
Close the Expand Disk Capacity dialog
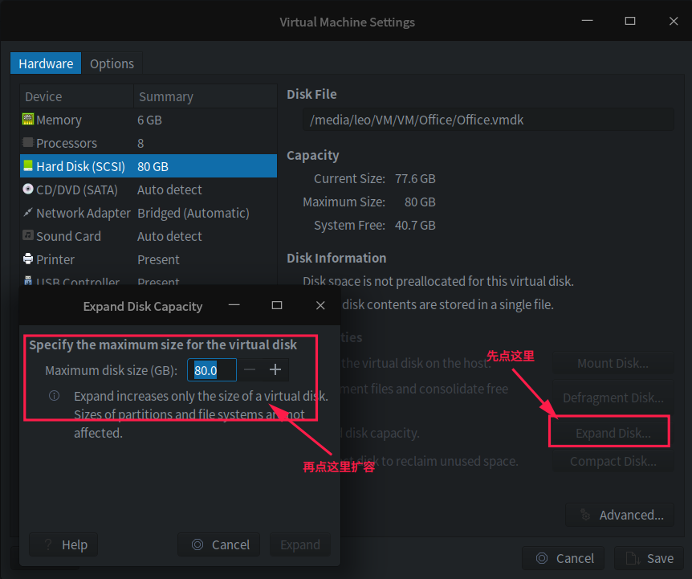pos(320,305)
